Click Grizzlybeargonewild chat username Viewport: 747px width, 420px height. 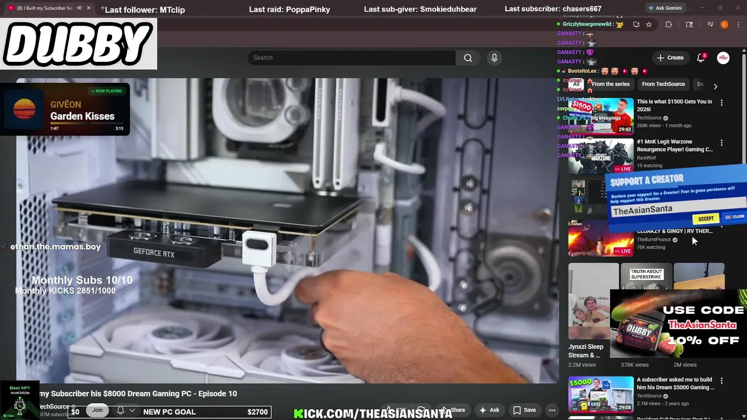pyautogui.click(x=587, y=24)
